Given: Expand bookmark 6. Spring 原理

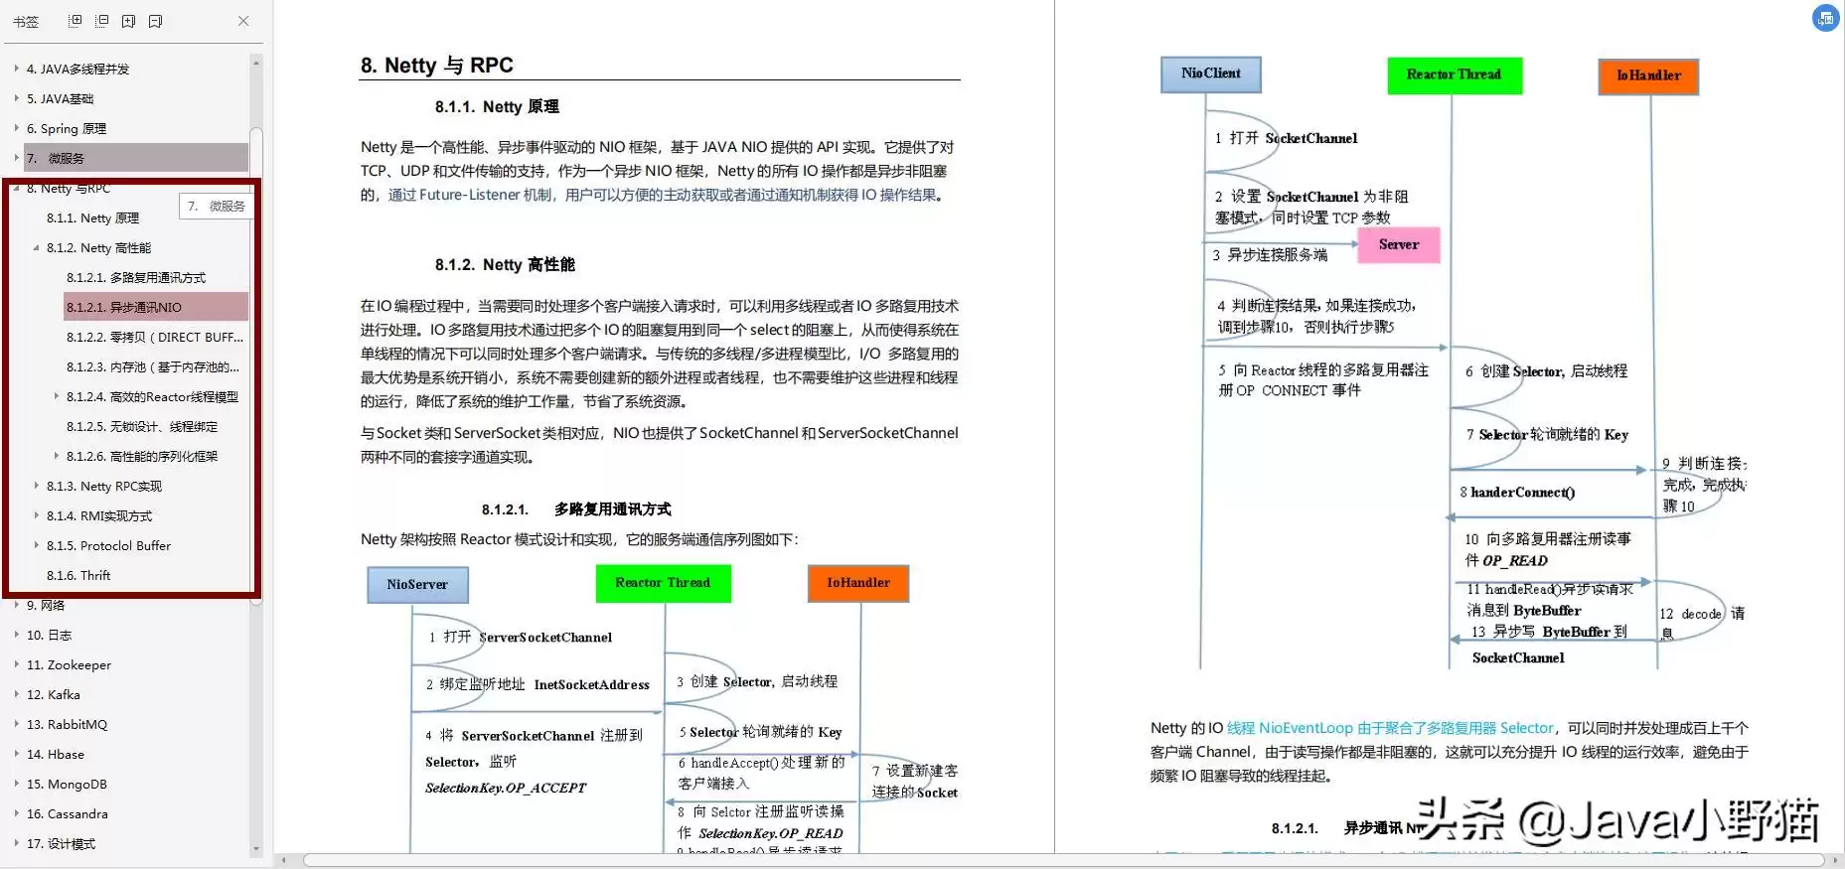Looking at the screenshot, I should click(x=16, y=128).
